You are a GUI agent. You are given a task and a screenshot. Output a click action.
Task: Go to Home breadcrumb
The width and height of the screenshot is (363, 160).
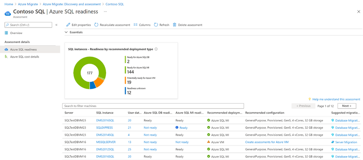pyautogui.click(x=9, y=4)
